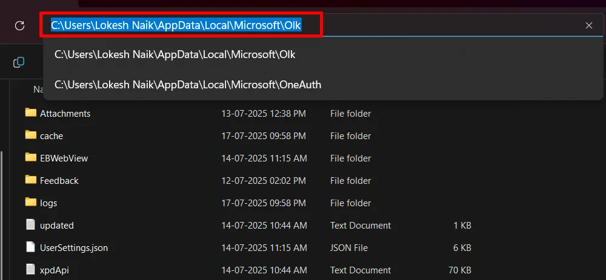The image size is (606, 280).
Task: Click the updated text file icon
Action: (30, 224)
